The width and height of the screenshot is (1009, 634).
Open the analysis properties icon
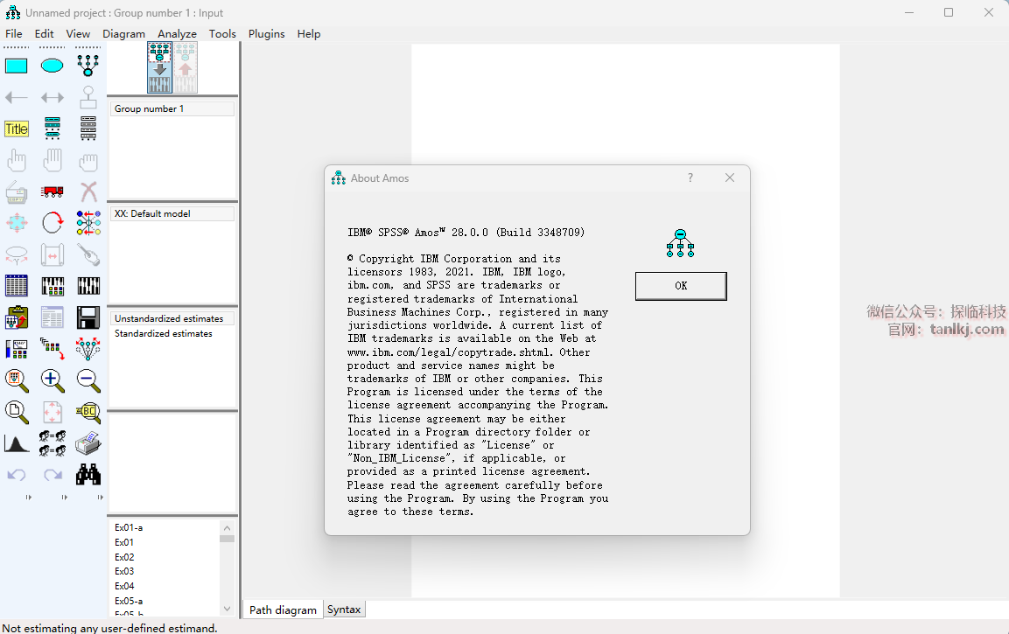[x=53, y=285]
